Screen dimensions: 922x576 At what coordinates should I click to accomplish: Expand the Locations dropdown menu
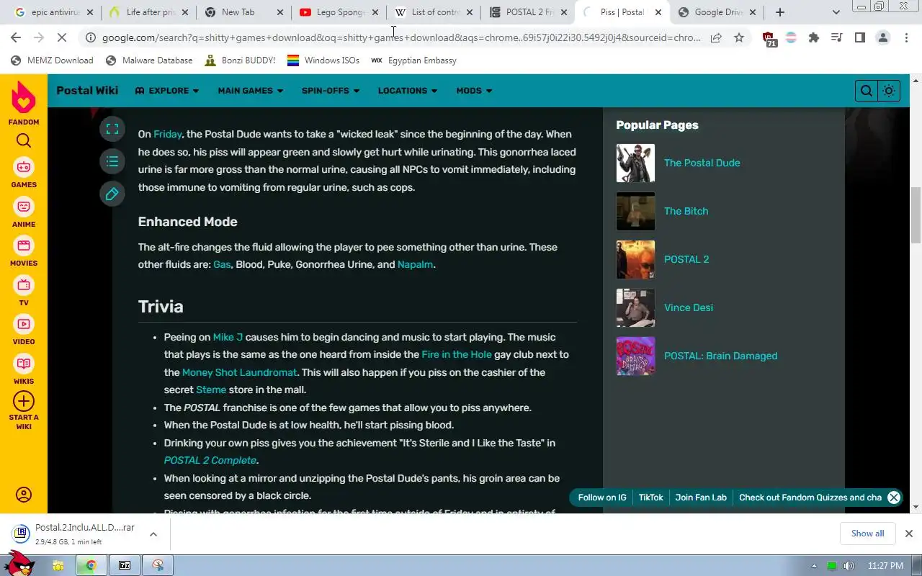pyautogui.click(x=408, y=91)
